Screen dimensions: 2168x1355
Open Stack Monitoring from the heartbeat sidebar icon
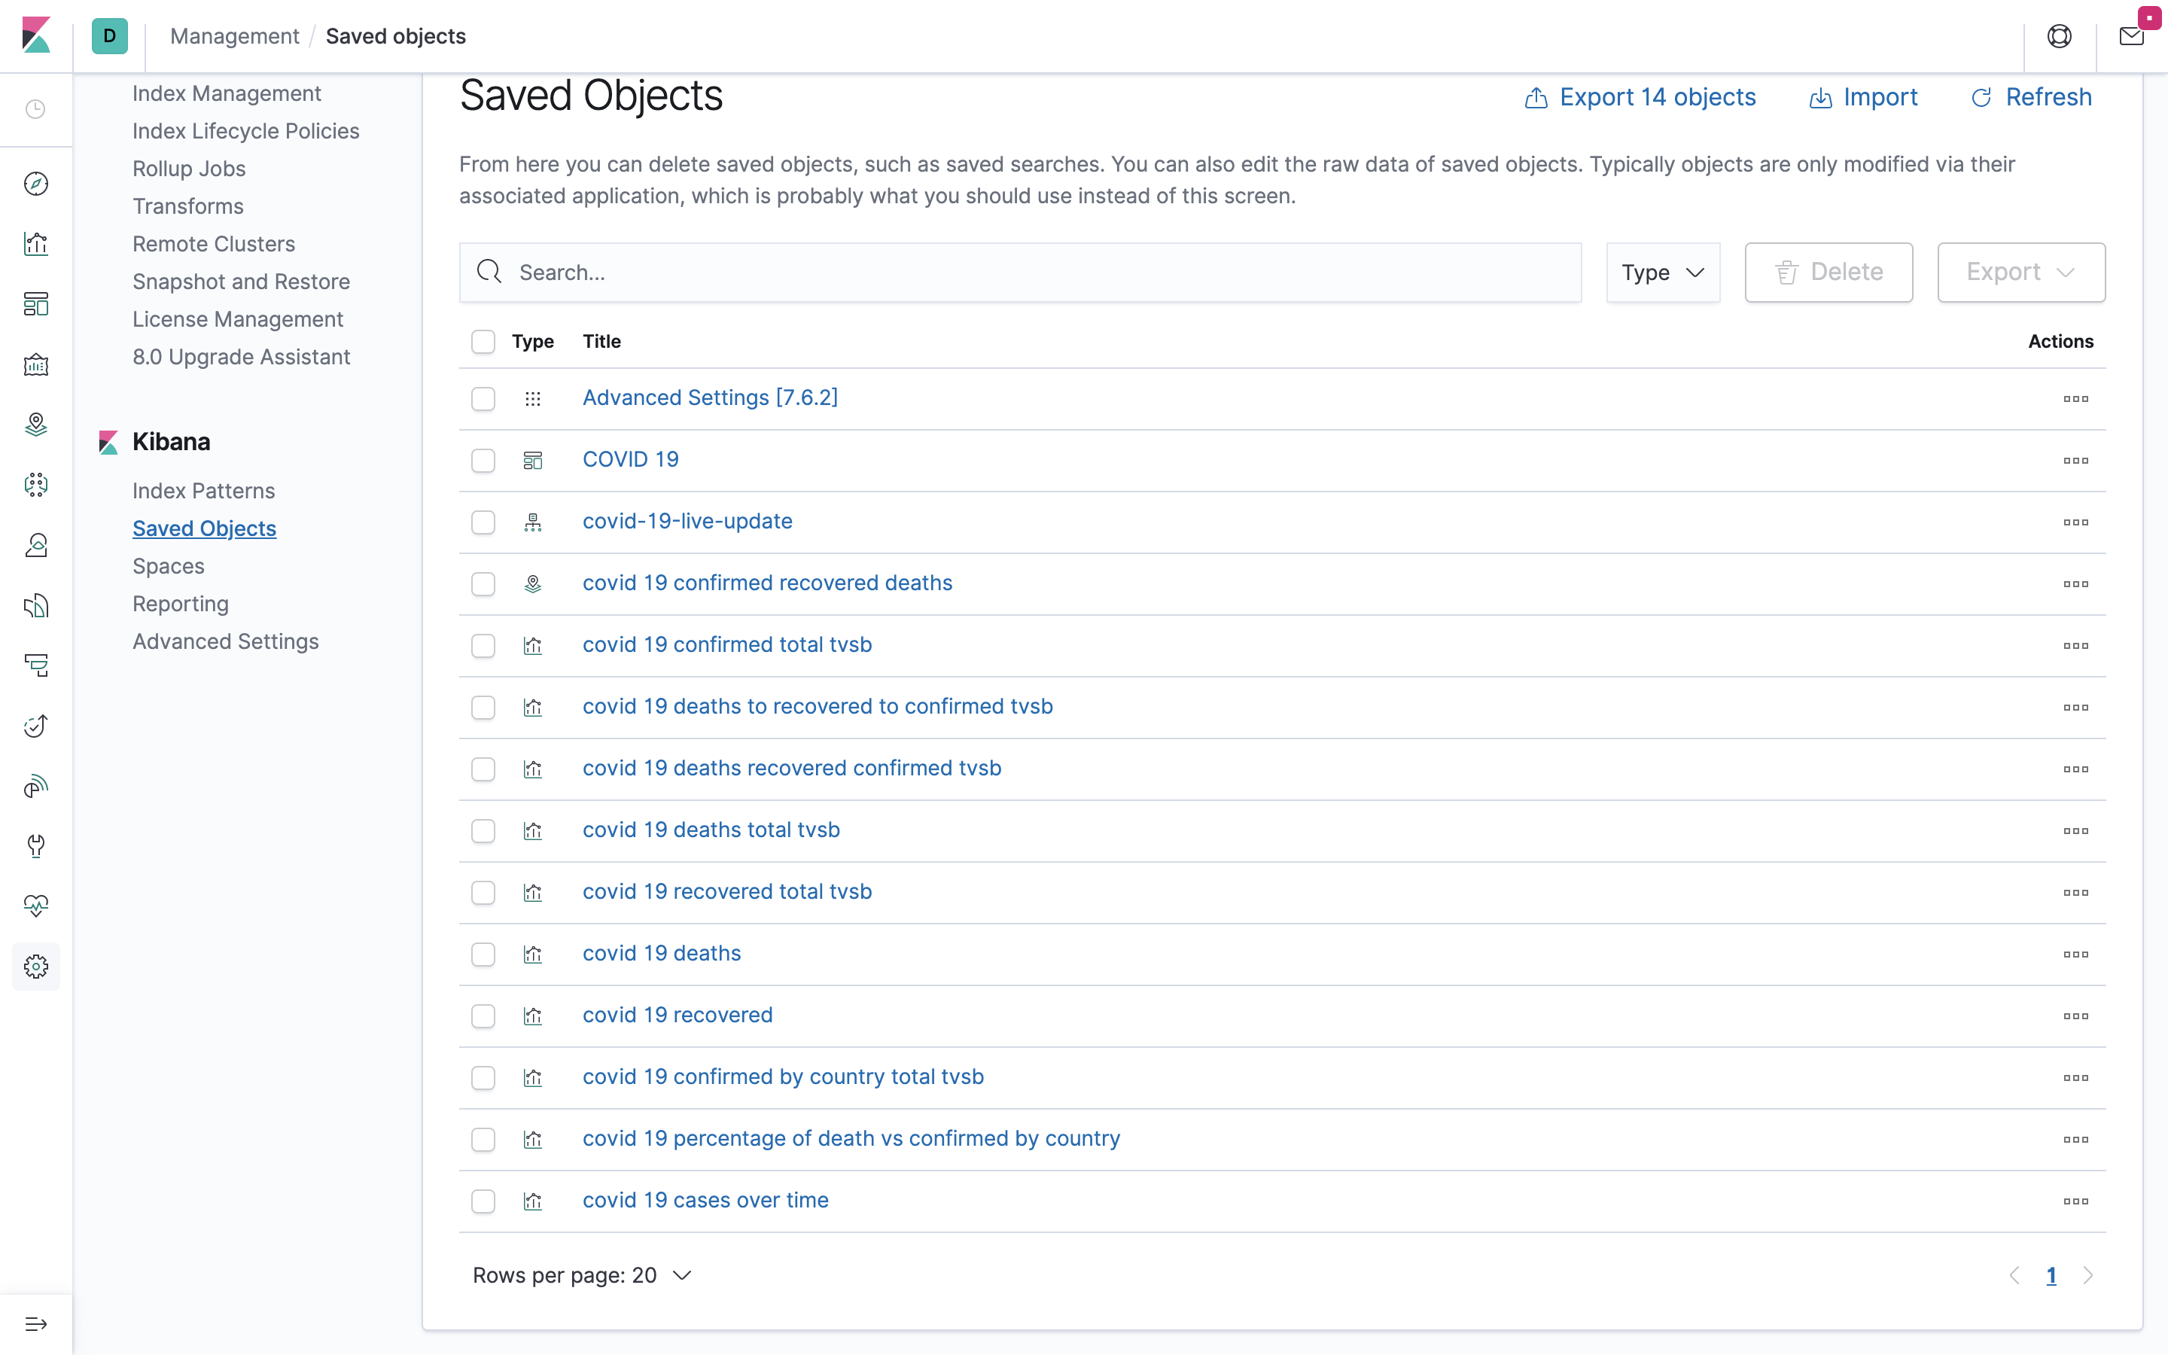(x=36, y=905)
